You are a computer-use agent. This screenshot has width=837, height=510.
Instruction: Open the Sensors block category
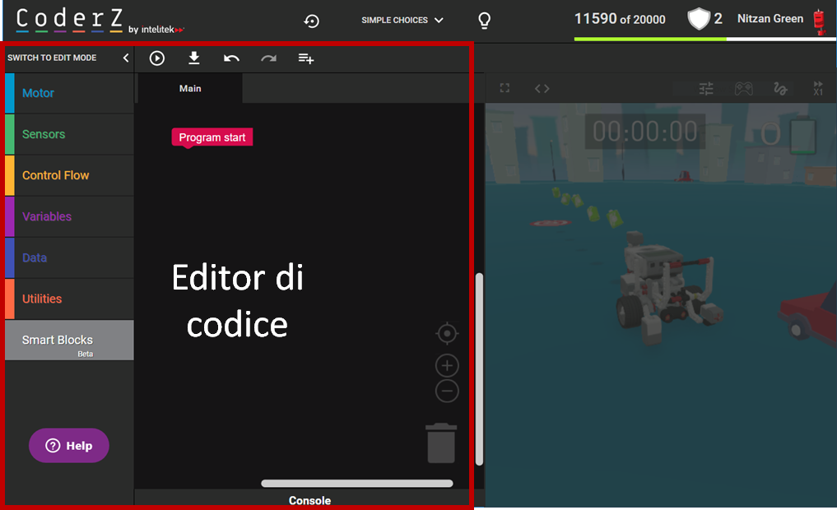click(69, 134)
